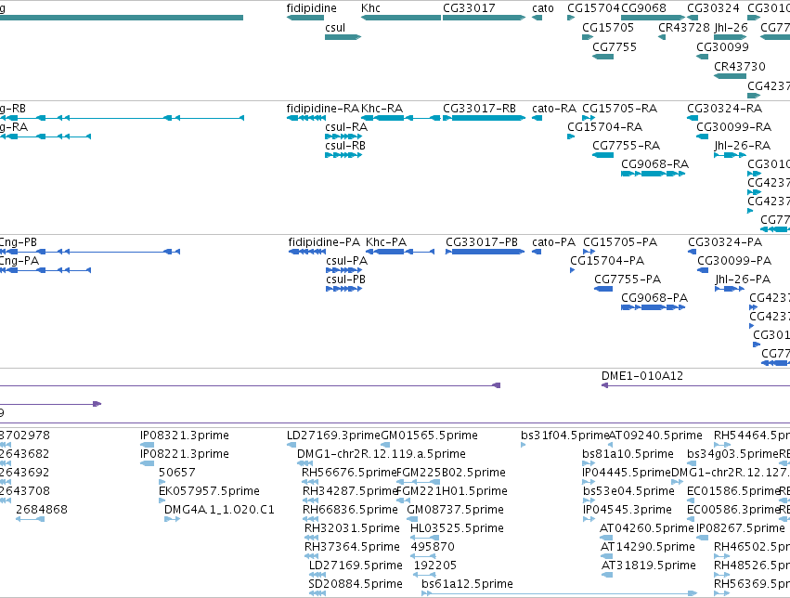Image resolution: width=790 pixels, height=598 pixels.
Task: Click the csul-PB protein label
Action: [345, 280]
